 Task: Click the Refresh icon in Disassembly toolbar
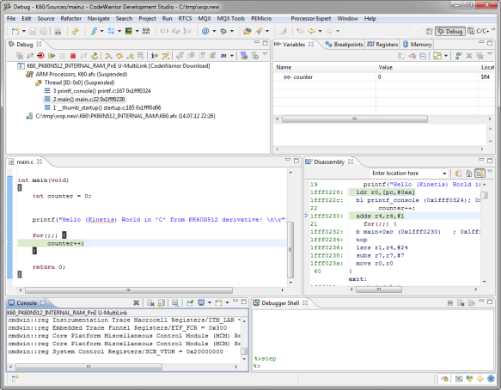pyautogui.click(x=457, y=174)
